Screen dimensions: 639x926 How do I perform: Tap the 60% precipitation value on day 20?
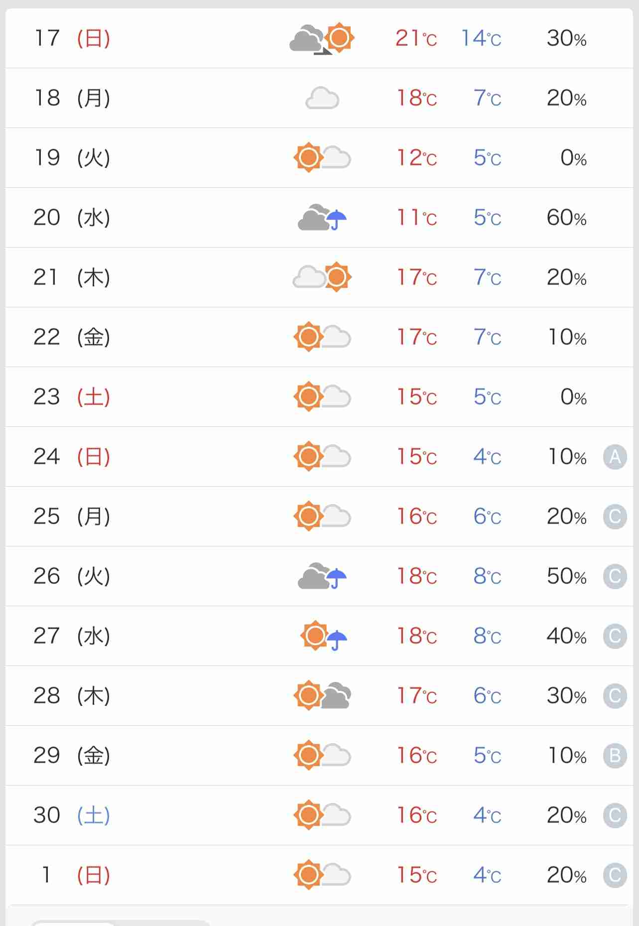point(566,218)
